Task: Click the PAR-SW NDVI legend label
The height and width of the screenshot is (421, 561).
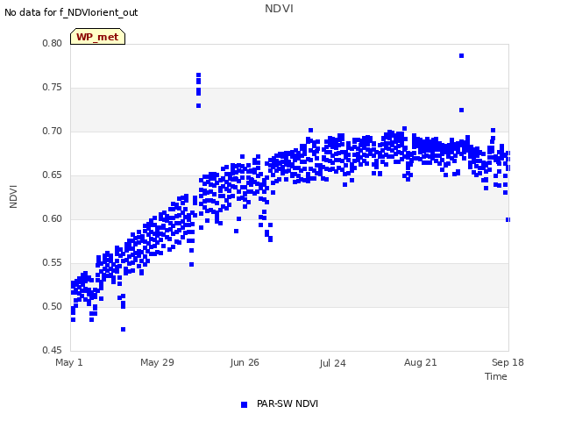Action: tap(288, 403)
